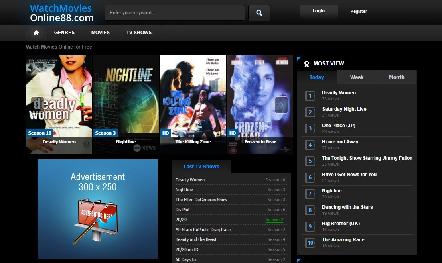
Task: Click Watch Movies Online for Free text
Action: [59, 47]
